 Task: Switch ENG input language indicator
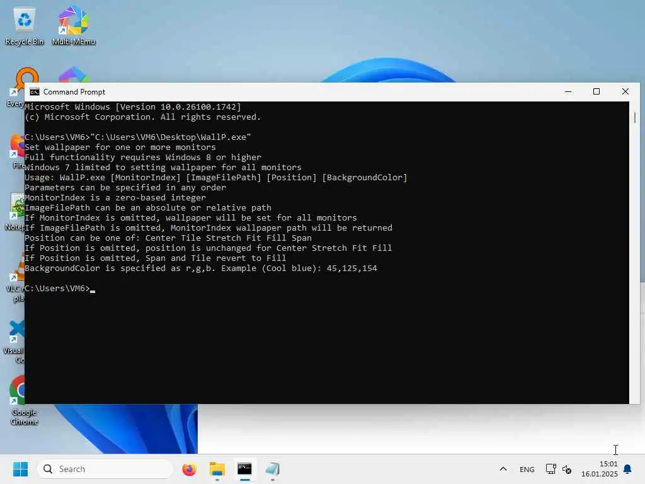pos(527,469)
